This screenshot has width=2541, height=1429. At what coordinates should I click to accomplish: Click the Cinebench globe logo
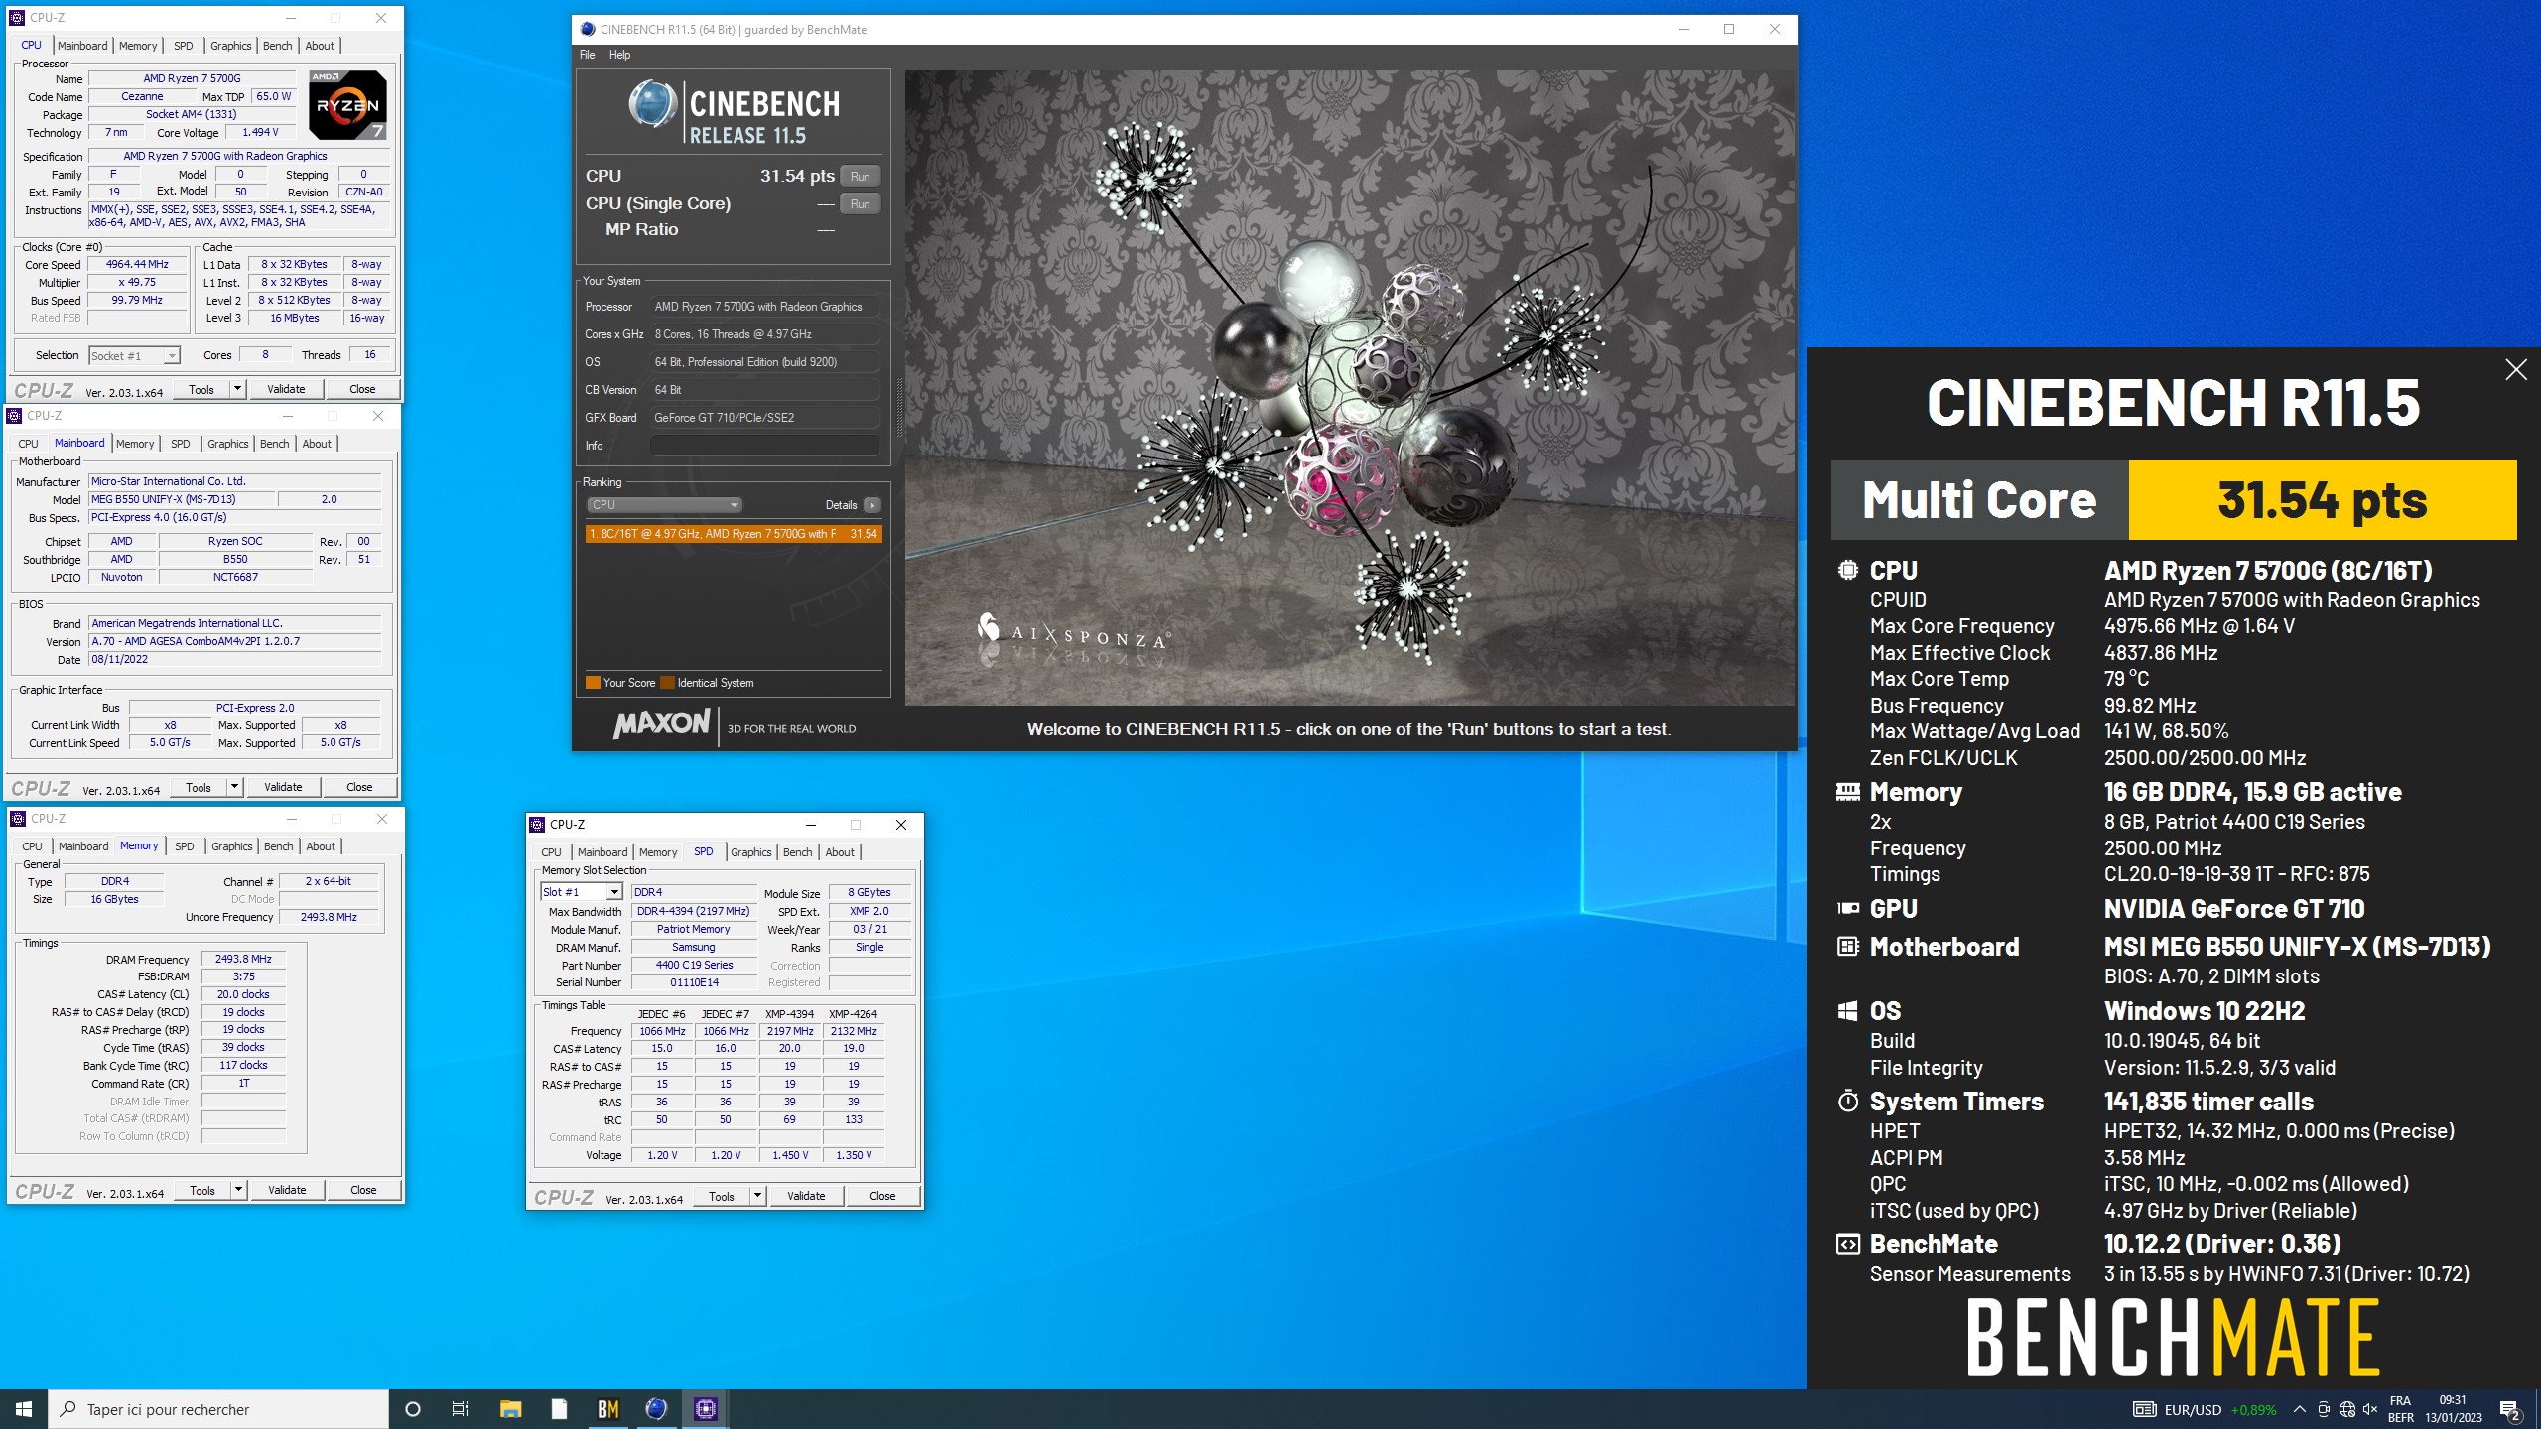tap(652, 104)
